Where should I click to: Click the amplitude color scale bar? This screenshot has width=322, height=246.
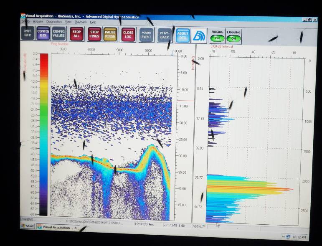click(x=43, y=134)
